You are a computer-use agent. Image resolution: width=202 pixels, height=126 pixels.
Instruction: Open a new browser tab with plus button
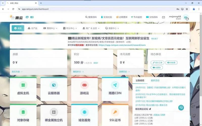[41, 3]
